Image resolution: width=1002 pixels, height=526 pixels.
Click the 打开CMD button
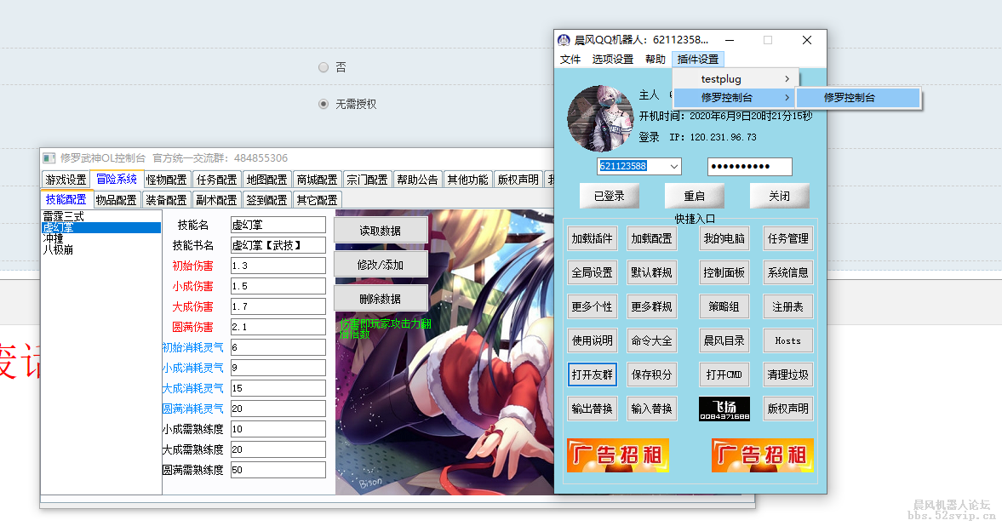pyautogui.click(x=724, y=374)
